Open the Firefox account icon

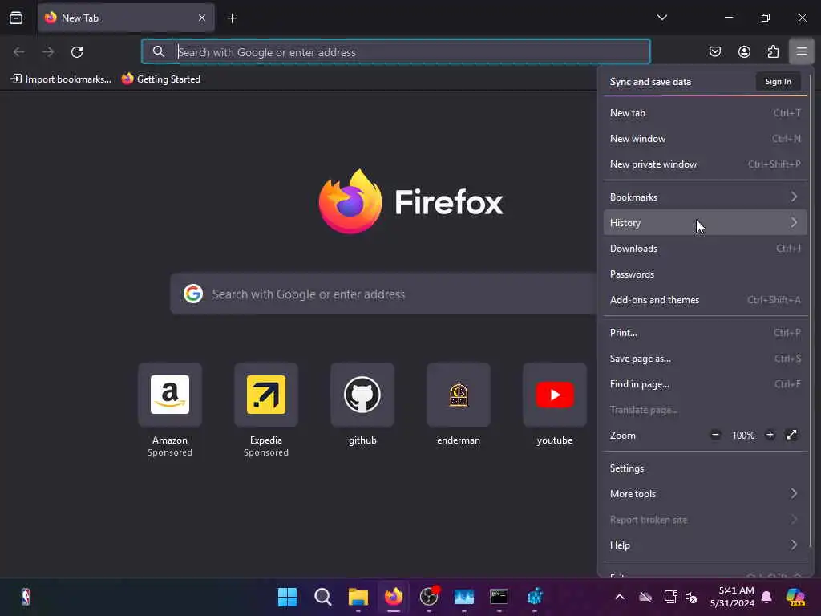pyautogui.click(x=744, y=51)
